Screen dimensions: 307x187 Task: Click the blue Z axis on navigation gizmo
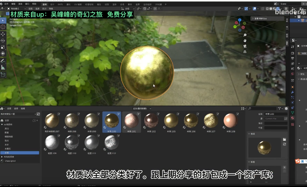[x=240, y=20]
